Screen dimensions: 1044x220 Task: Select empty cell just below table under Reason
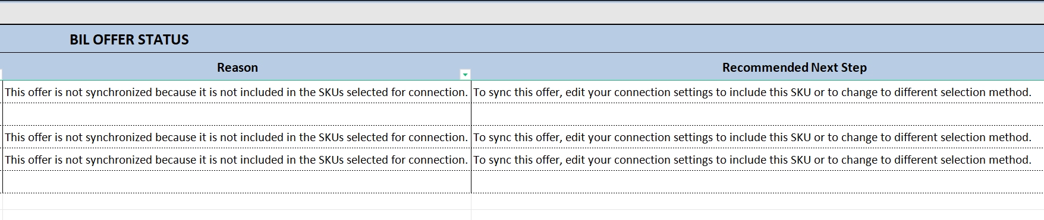[x=237, y=202]
